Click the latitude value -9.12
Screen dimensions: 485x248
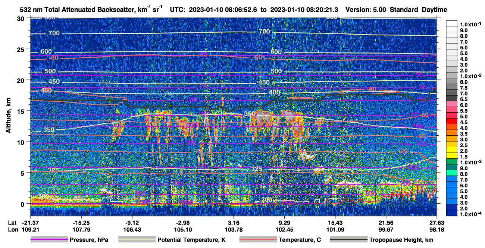coord(132,222)
